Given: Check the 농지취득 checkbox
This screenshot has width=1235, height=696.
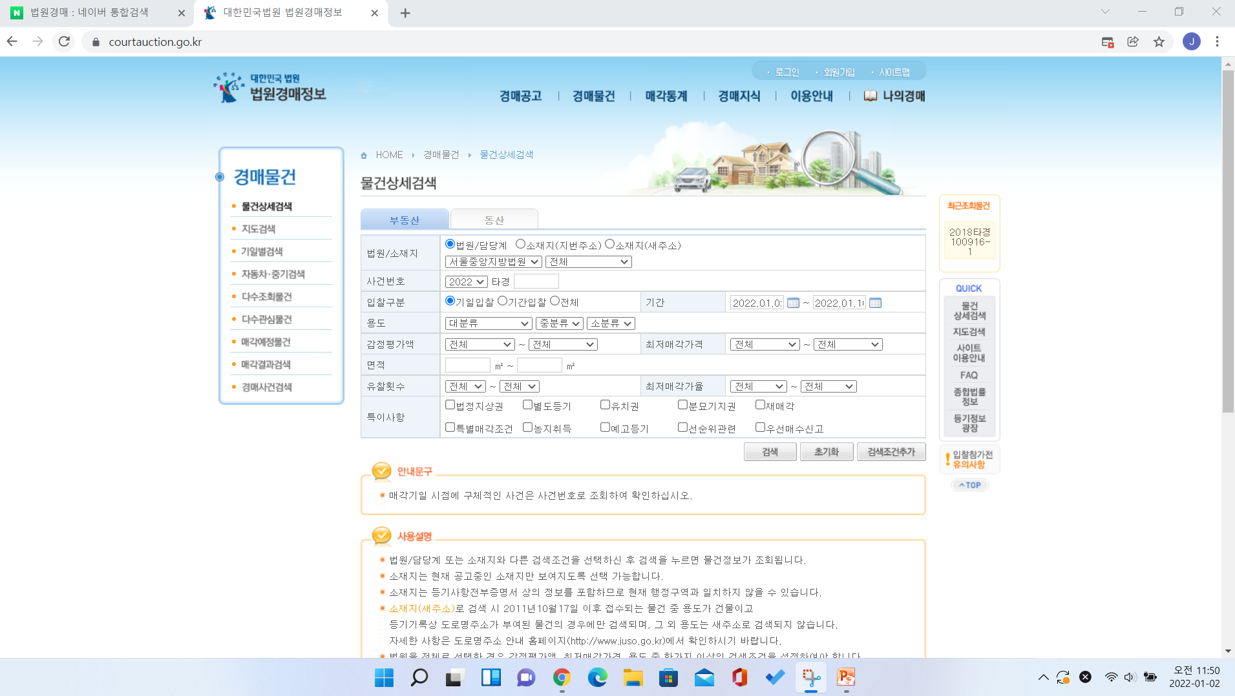Looking at the screenshot, I should (x=527, y=427).
